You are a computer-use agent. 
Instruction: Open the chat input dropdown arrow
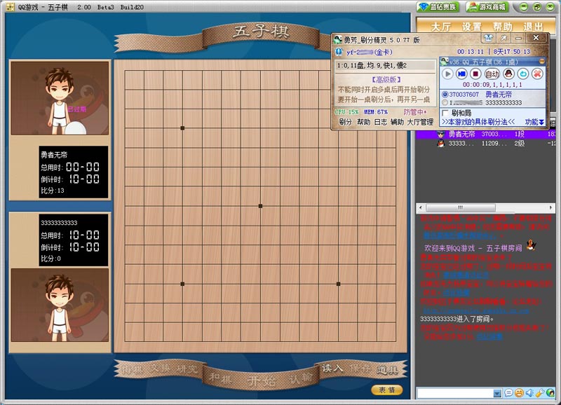[x=497, y=394]
